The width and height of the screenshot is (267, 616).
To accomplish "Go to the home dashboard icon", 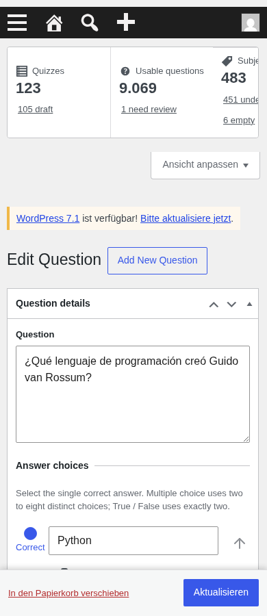I will tap(54, 23).
